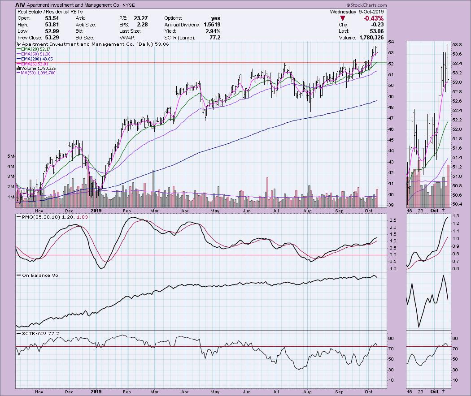Click the -0.43% change percentage
Viewport: 471px width, 396px height.
pos(373,18)
